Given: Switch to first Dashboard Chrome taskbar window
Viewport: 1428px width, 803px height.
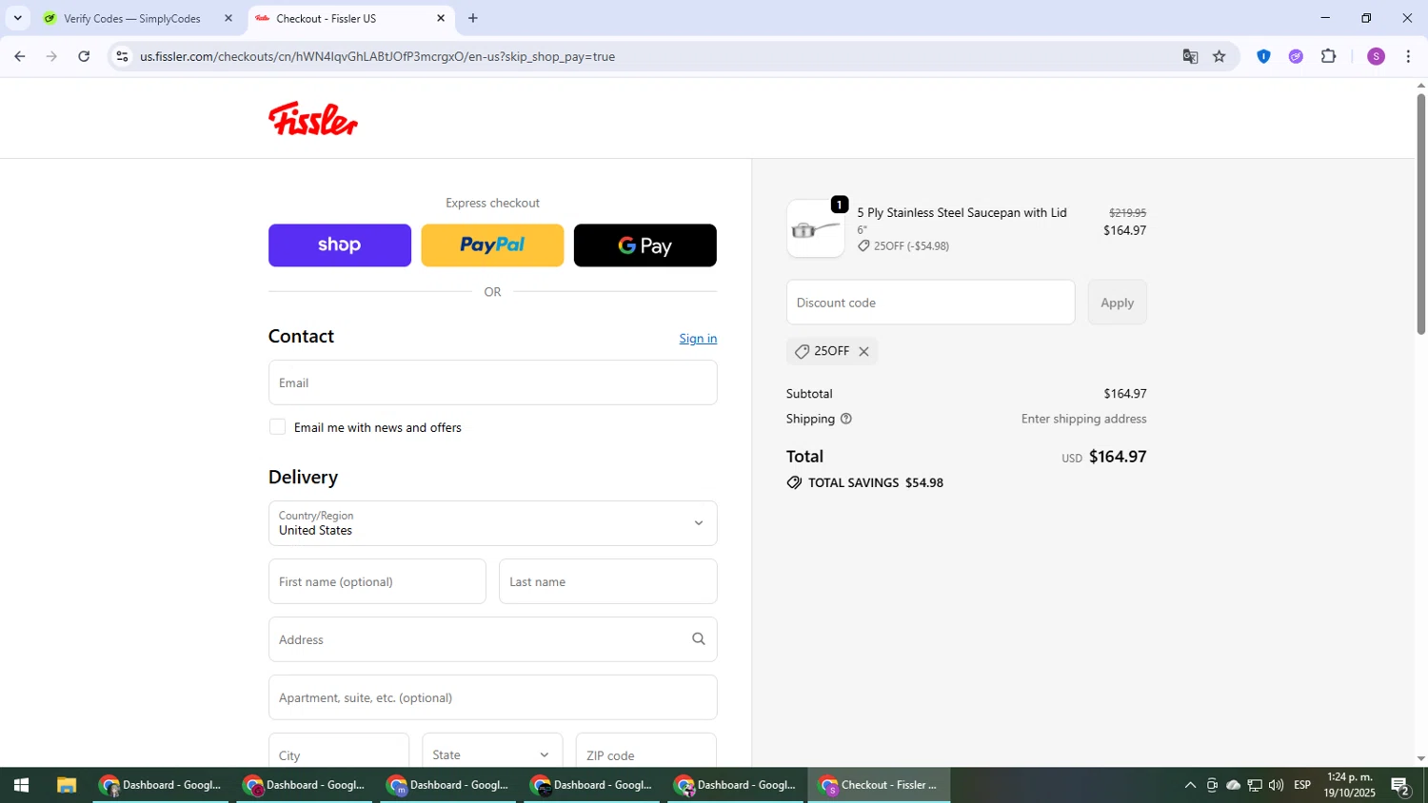Looking at the screenshot, I should point(161,785).
